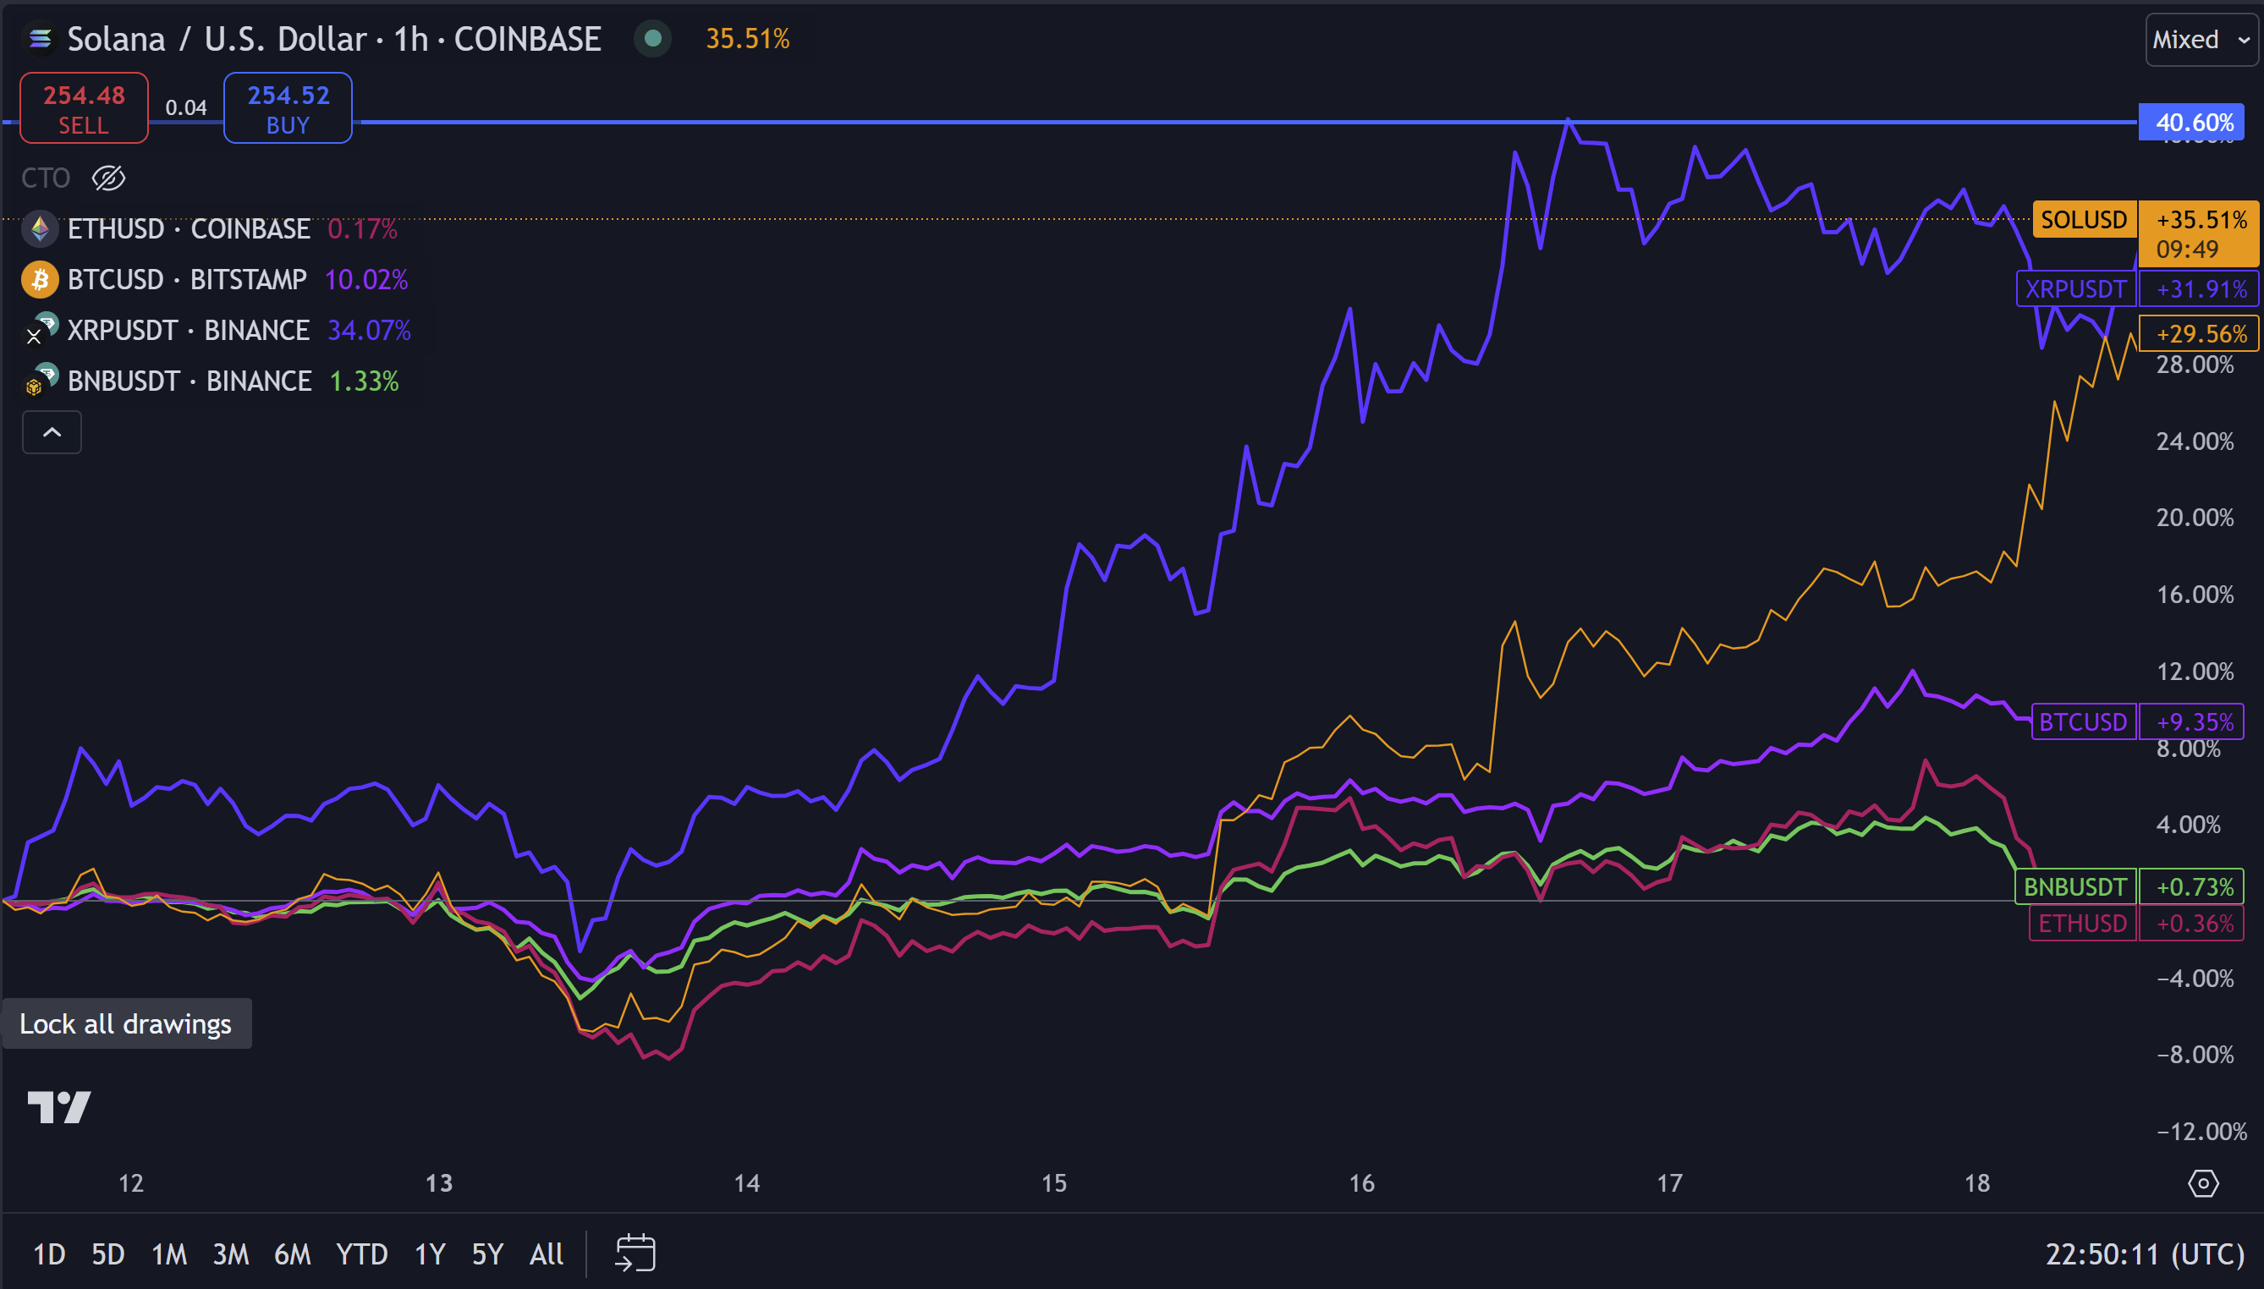Select the 1Y time range
Viewport: 2264px width, 1289px height.
430,1254
